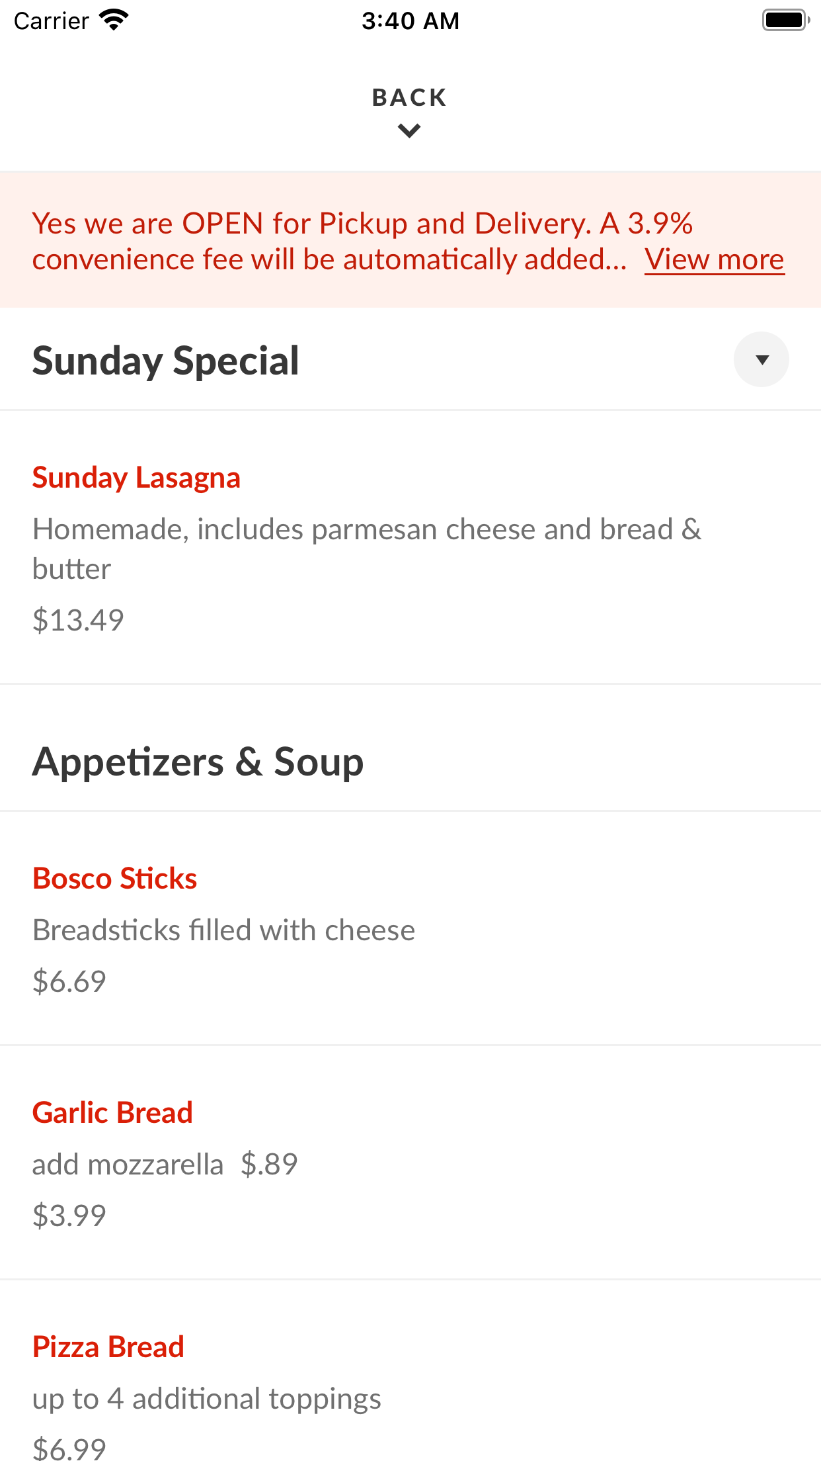
Task: Tap the Appetizers & Soup section heading
Action: 198,762
